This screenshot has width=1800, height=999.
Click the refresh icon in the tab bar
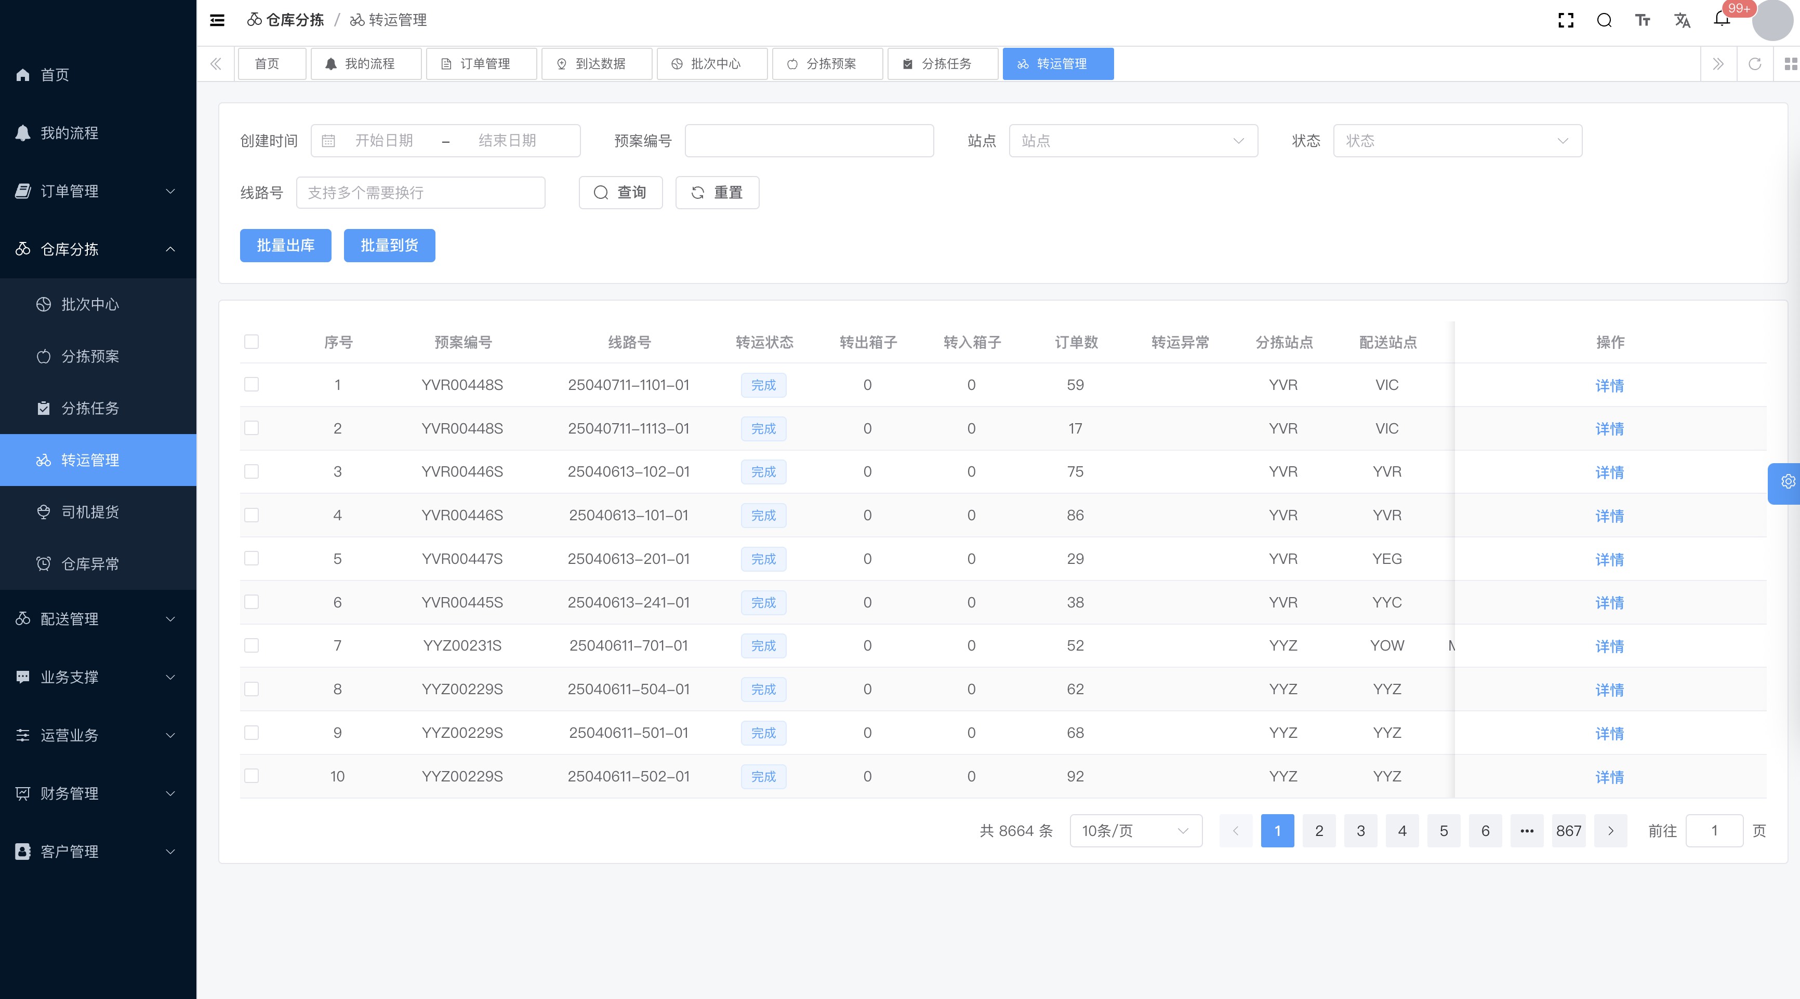pyautogui.click(x=1755, y=64)
